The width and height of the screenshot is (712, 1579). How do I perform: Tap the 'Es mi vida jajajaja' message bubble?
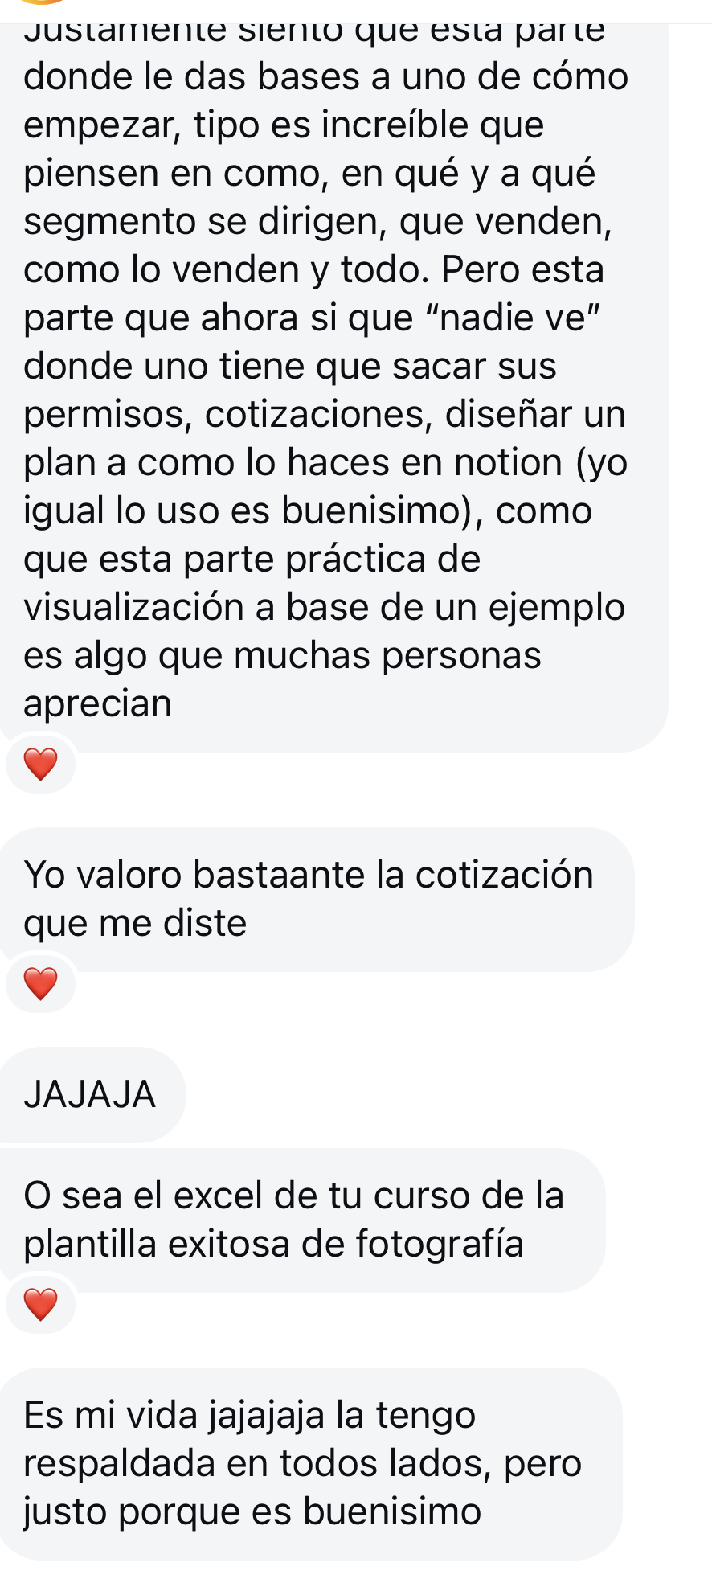310,1464
